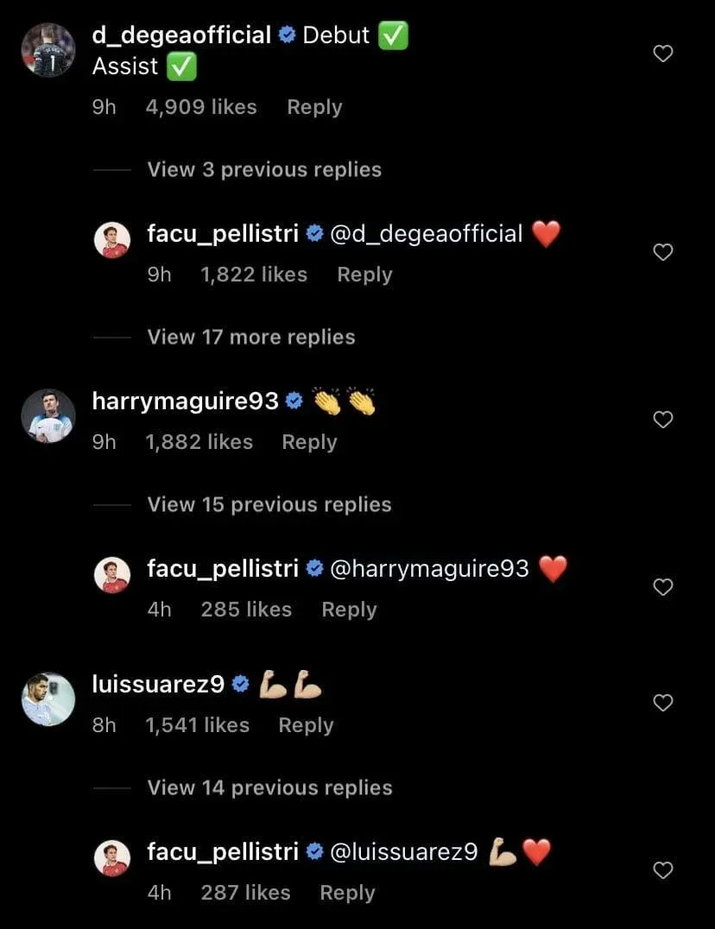
Task: View the 4,909 likes list
Action: tap(201, 107)
